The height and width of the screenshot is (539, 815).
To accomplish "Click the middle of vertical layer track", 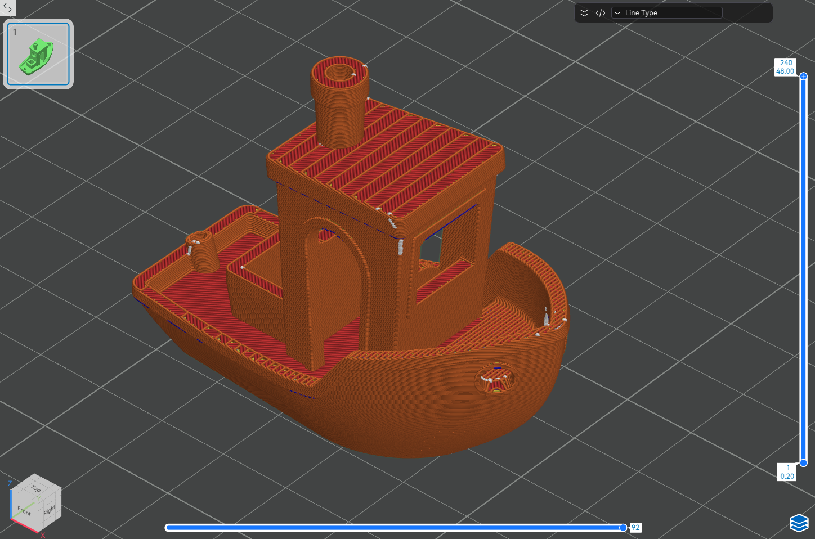I will tap(804, 270).
